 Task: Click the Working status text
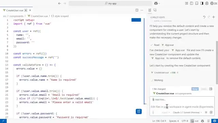[158, 80]
